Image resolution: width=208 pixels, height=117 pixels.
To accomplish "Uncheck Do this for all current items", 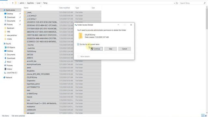I will (x=78, y=45).
